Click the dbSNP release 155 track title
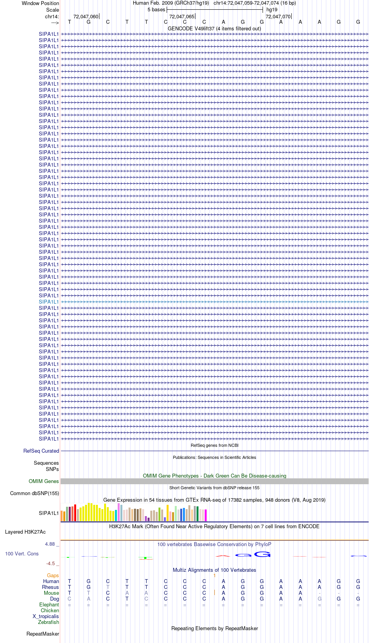 (x=214, y=488)
